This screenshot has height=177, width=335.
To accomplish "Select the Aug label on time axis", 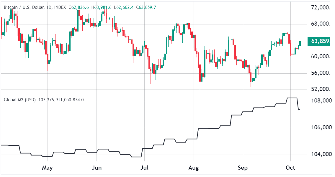I will (194, 168).
